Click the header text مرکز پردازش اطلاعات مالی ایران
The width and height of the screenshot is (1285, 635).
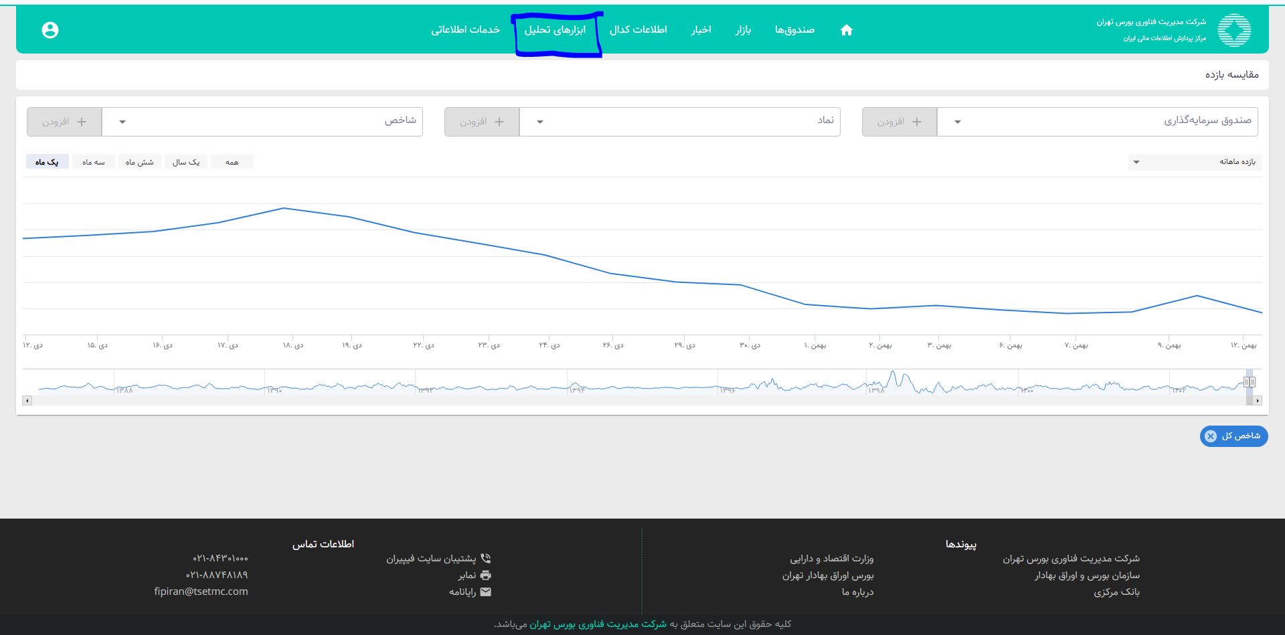click(x=1165, y=38)
